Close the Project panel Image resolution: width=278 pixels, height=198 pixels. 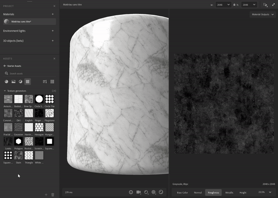(x=54, y=6)
